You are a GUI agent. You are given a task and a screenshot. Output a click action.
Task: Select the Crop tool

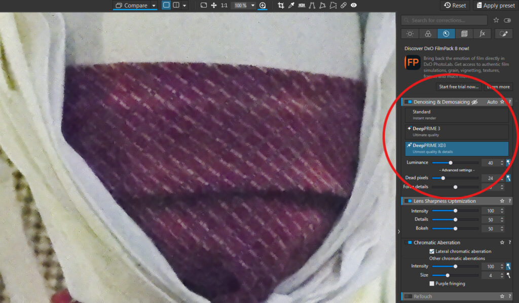coord(281,6)
